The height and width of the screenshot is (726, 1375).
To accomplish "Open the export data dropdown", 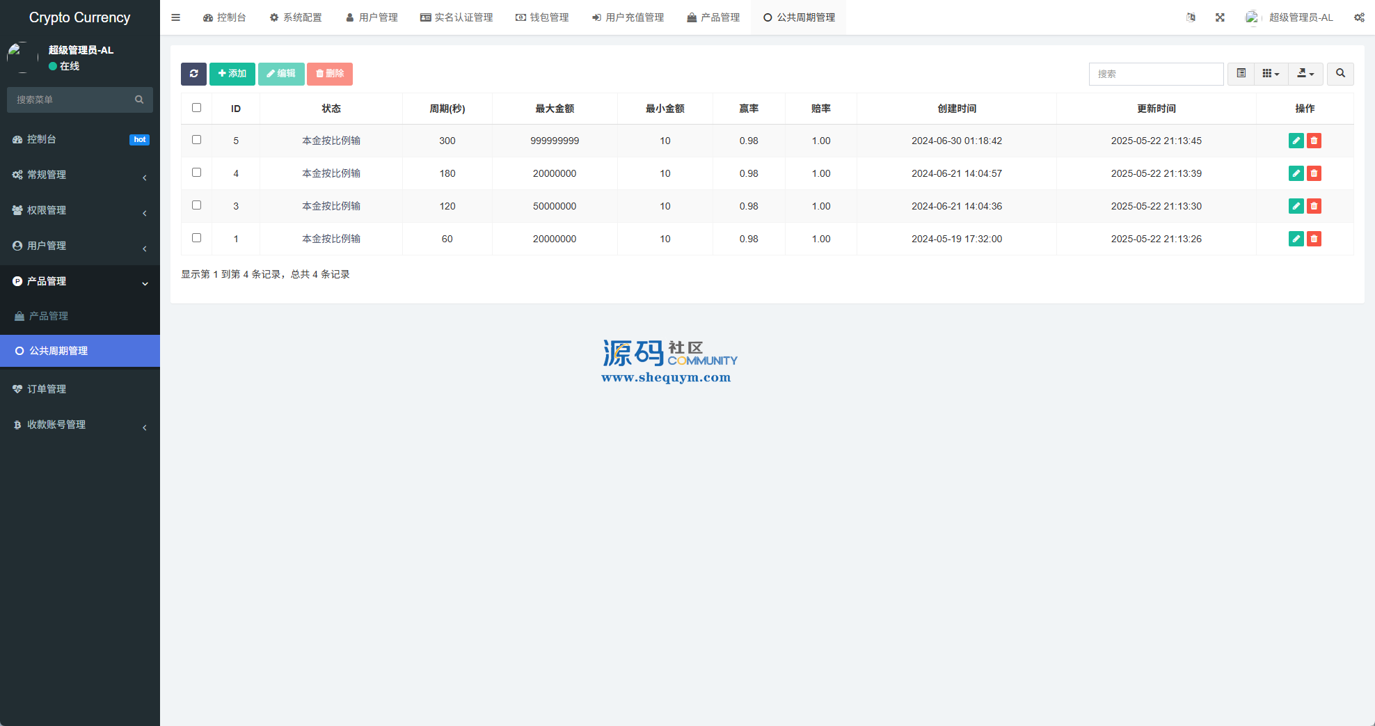I will [1305, 74].
